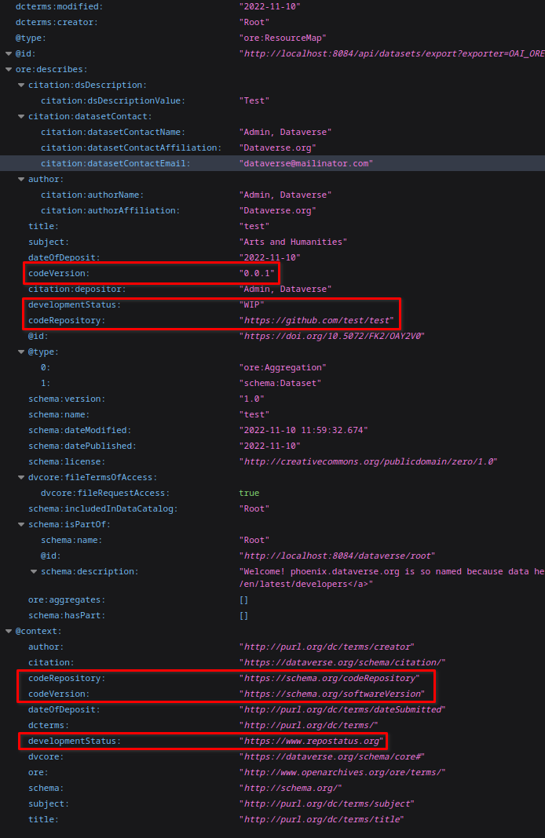Open the schema.org/softwareVersion URL
This screenshot has width=545, height=838.
point(332,694)
